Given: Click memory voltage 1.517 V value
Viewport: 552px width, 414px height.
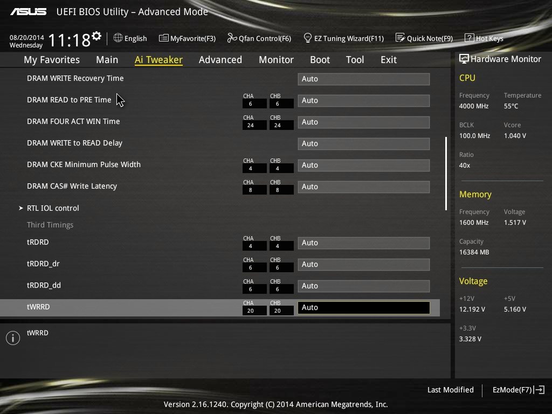Looking at the screenshot, I should point(515,223).
